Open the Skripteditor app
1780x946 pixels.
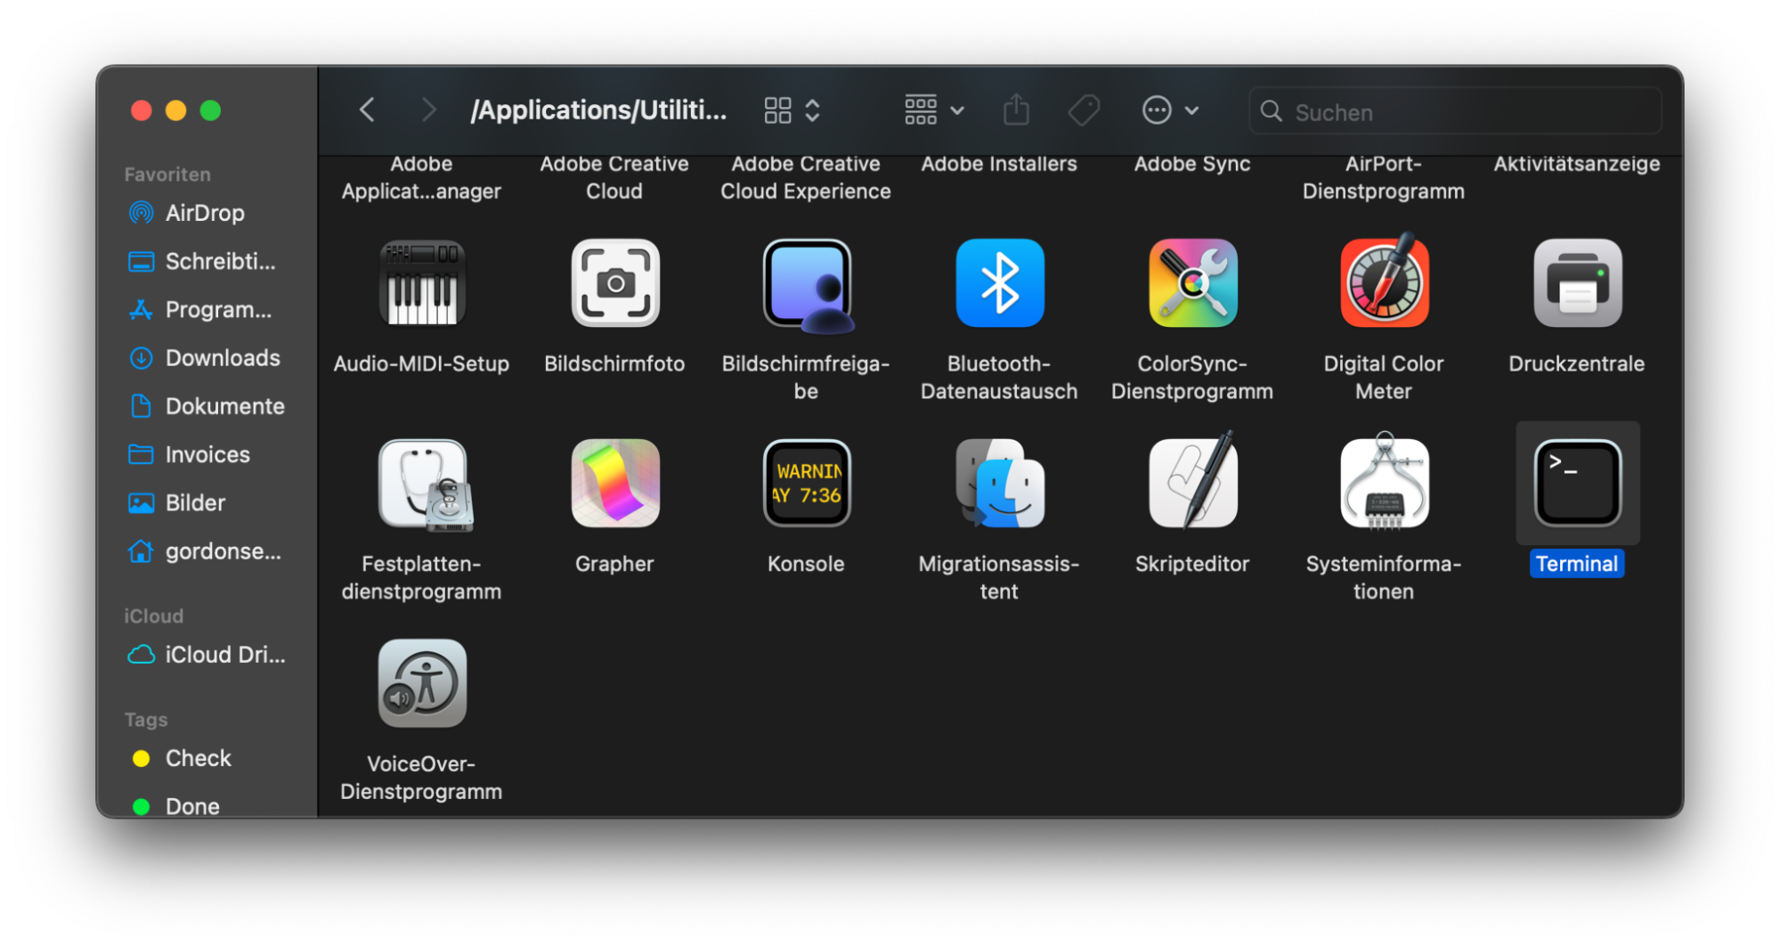(1191, 484)
